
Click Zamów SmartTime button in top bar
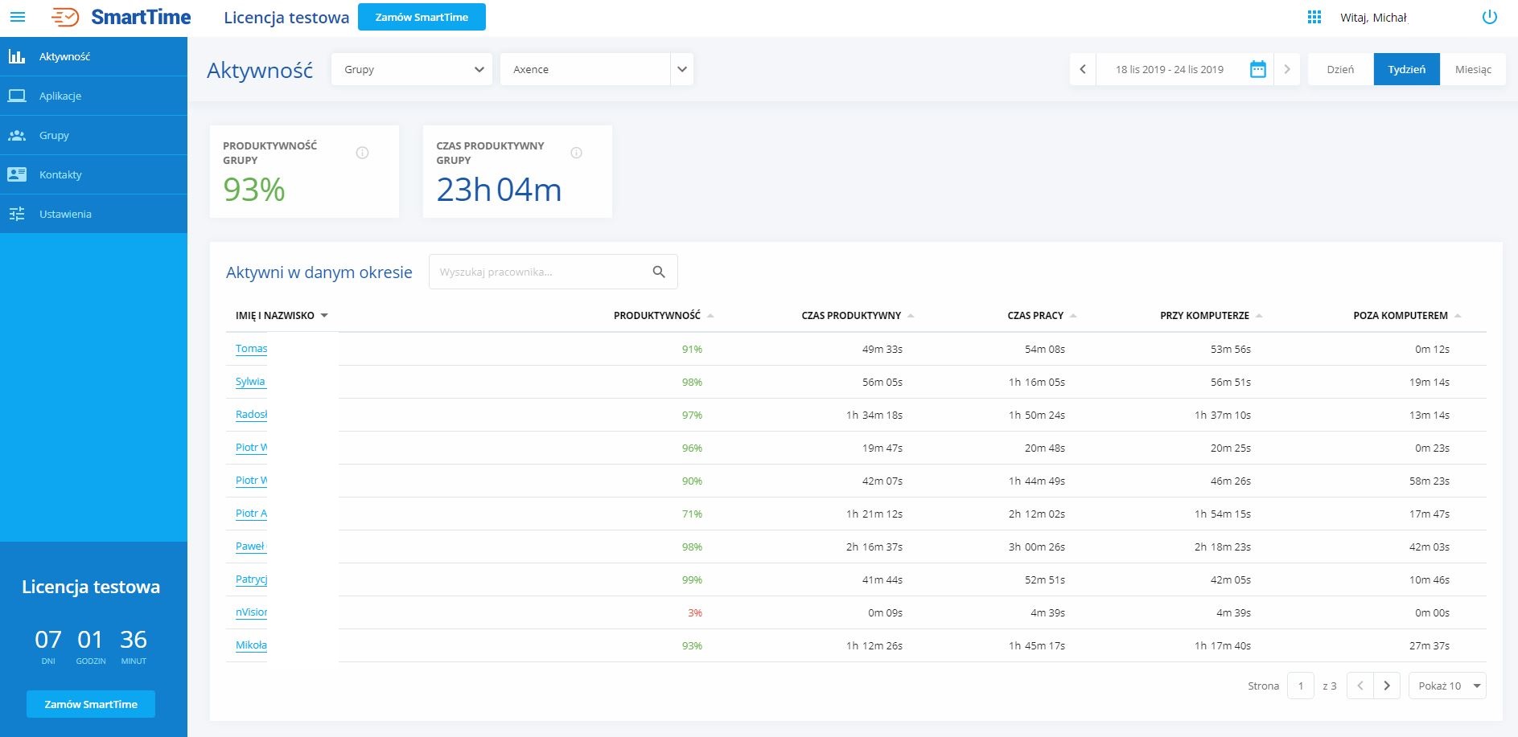point(422,17)
